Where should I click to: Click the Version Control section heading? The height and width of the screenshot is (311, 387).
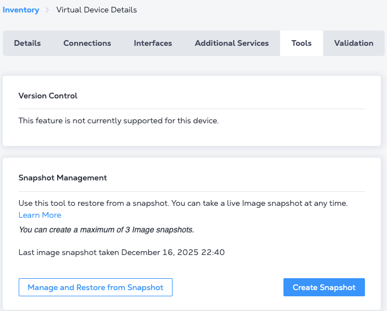point(48,96)
